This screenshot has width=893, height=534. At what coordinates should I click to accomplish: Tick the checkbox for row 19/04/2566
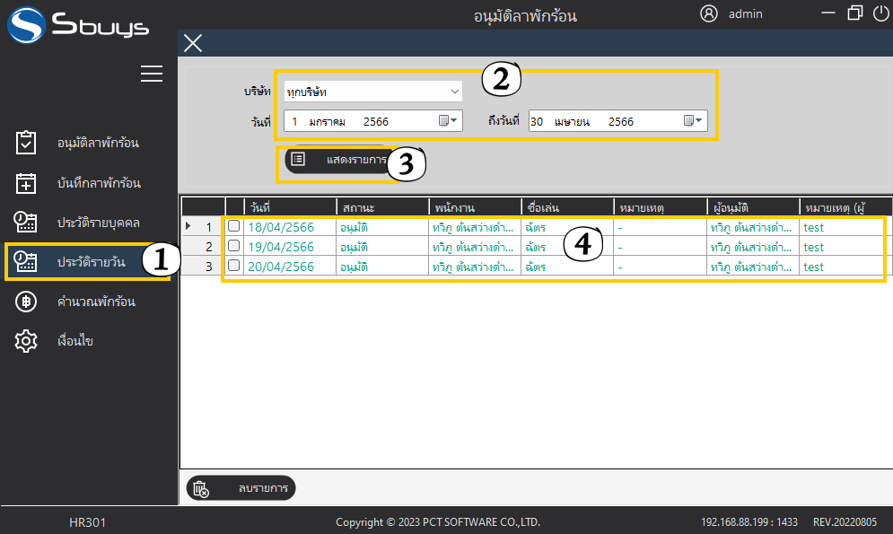click(x=234, y=246)
